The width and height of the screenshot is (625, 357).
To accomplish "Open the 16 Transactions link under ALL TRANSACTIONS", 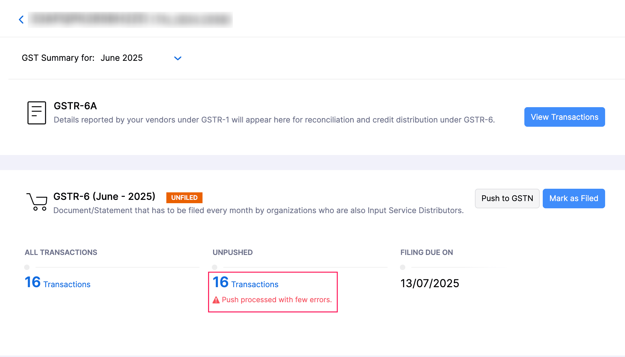I will click(57, 283).
